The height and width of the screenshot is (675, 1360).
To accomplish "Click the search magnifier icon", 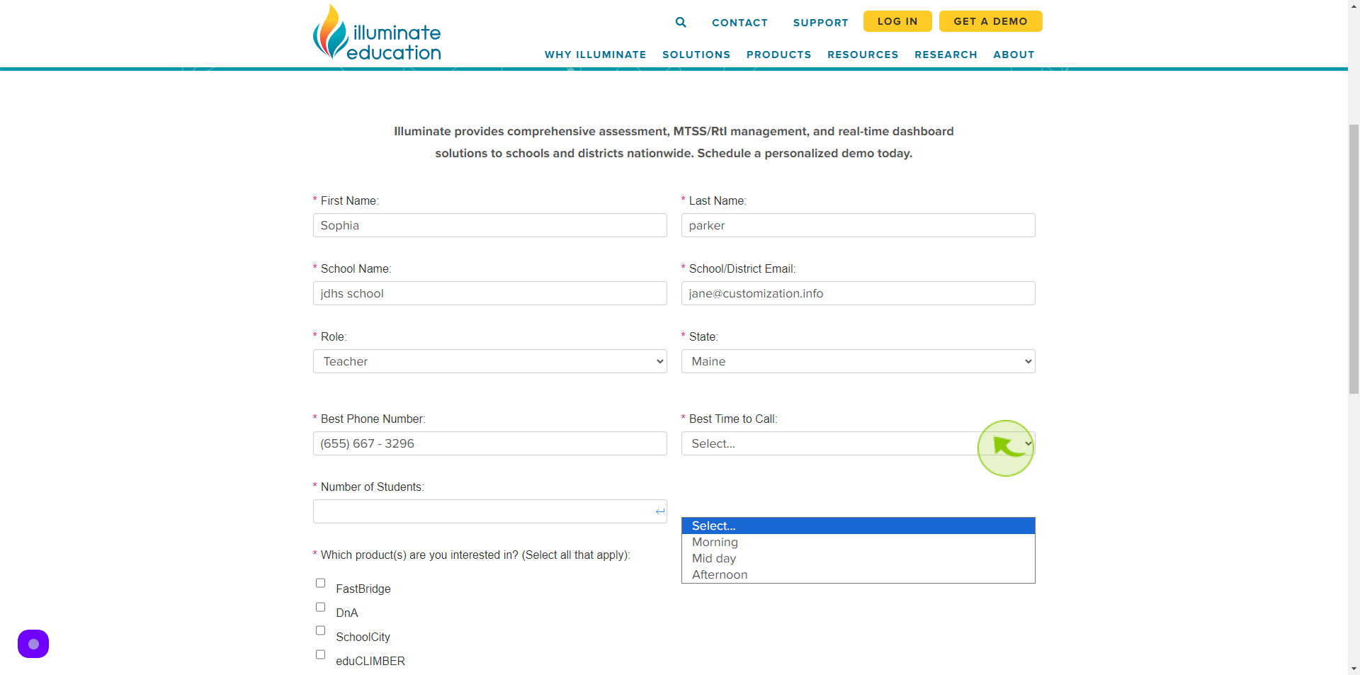I will pos(681,22).
